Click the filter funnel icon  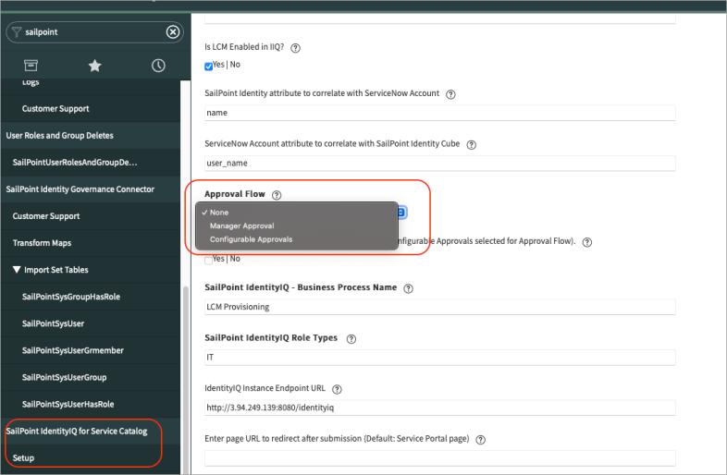(x=17, y=32)
